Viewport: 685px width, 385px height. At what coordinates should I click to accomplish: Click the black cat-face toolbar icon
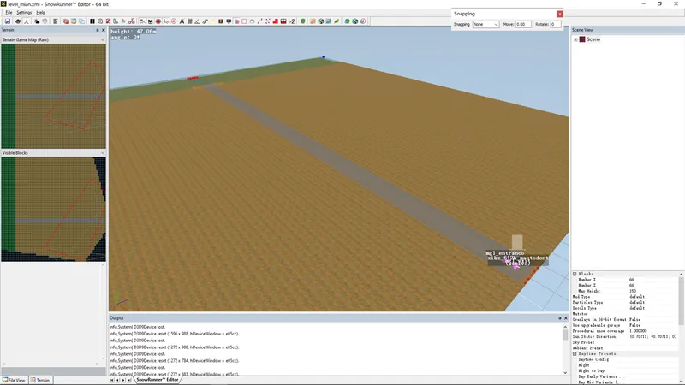pyautogui.click(x=151, y=21)
